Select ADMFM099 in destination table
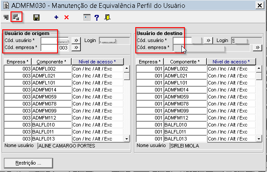 point(185,111)
